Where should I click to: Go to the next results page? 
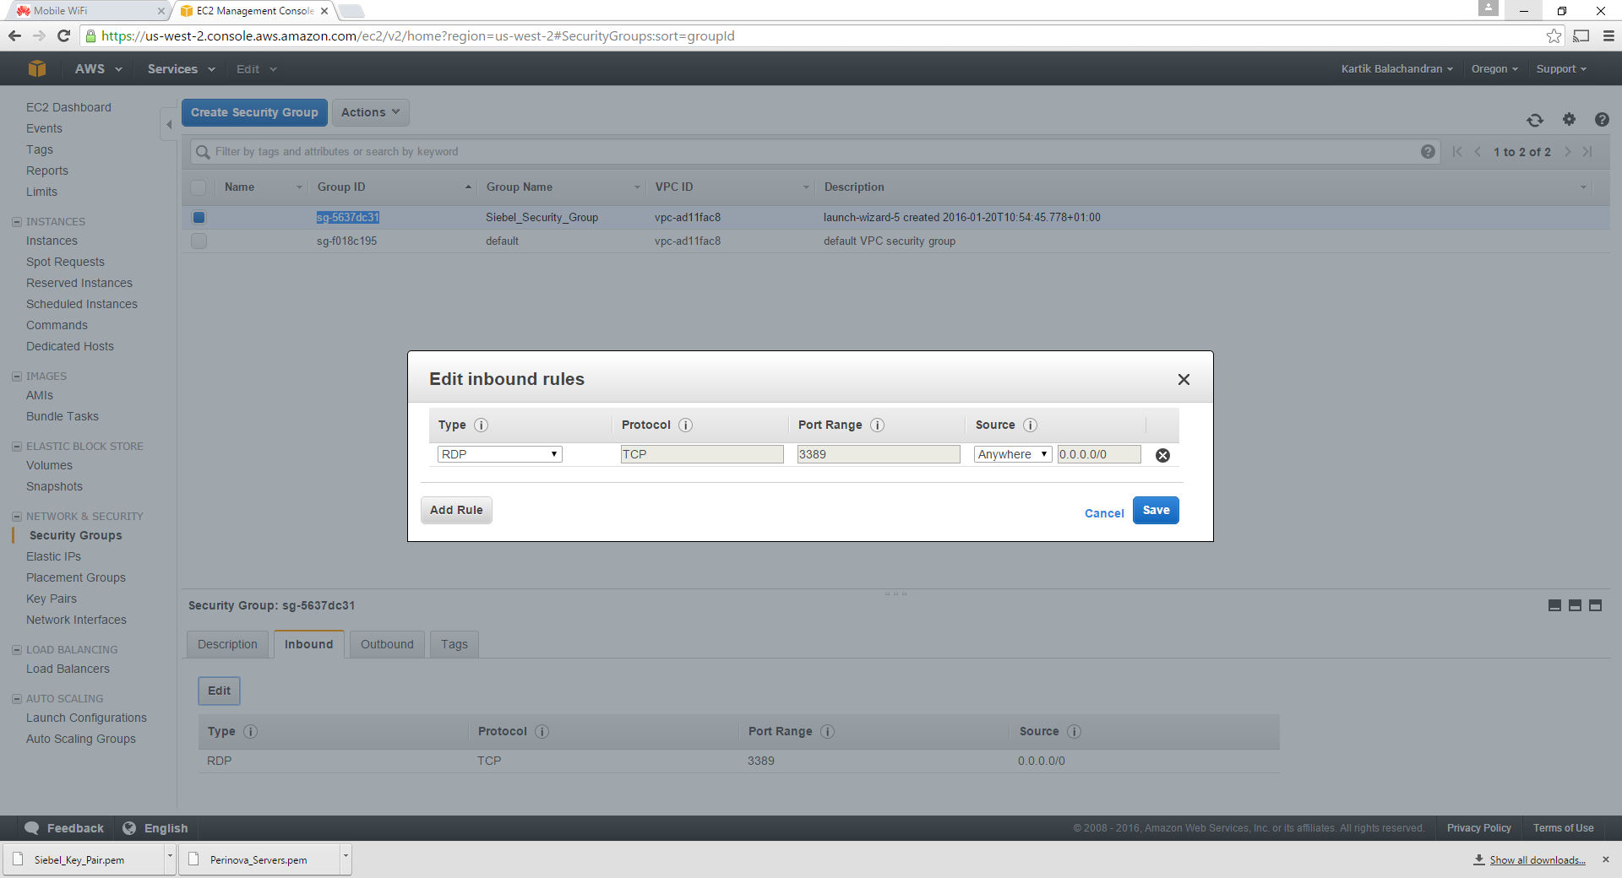(1568, 152)
